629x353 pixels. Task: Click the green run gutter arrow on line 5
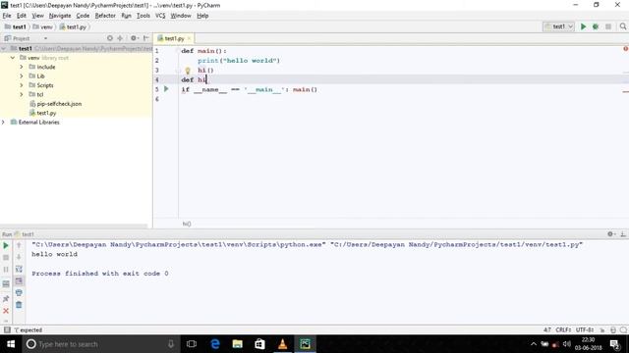point(166,89)
